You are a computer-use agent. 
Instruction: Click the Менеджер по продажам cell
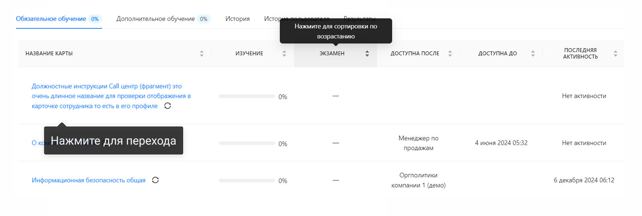pos(418,143)
